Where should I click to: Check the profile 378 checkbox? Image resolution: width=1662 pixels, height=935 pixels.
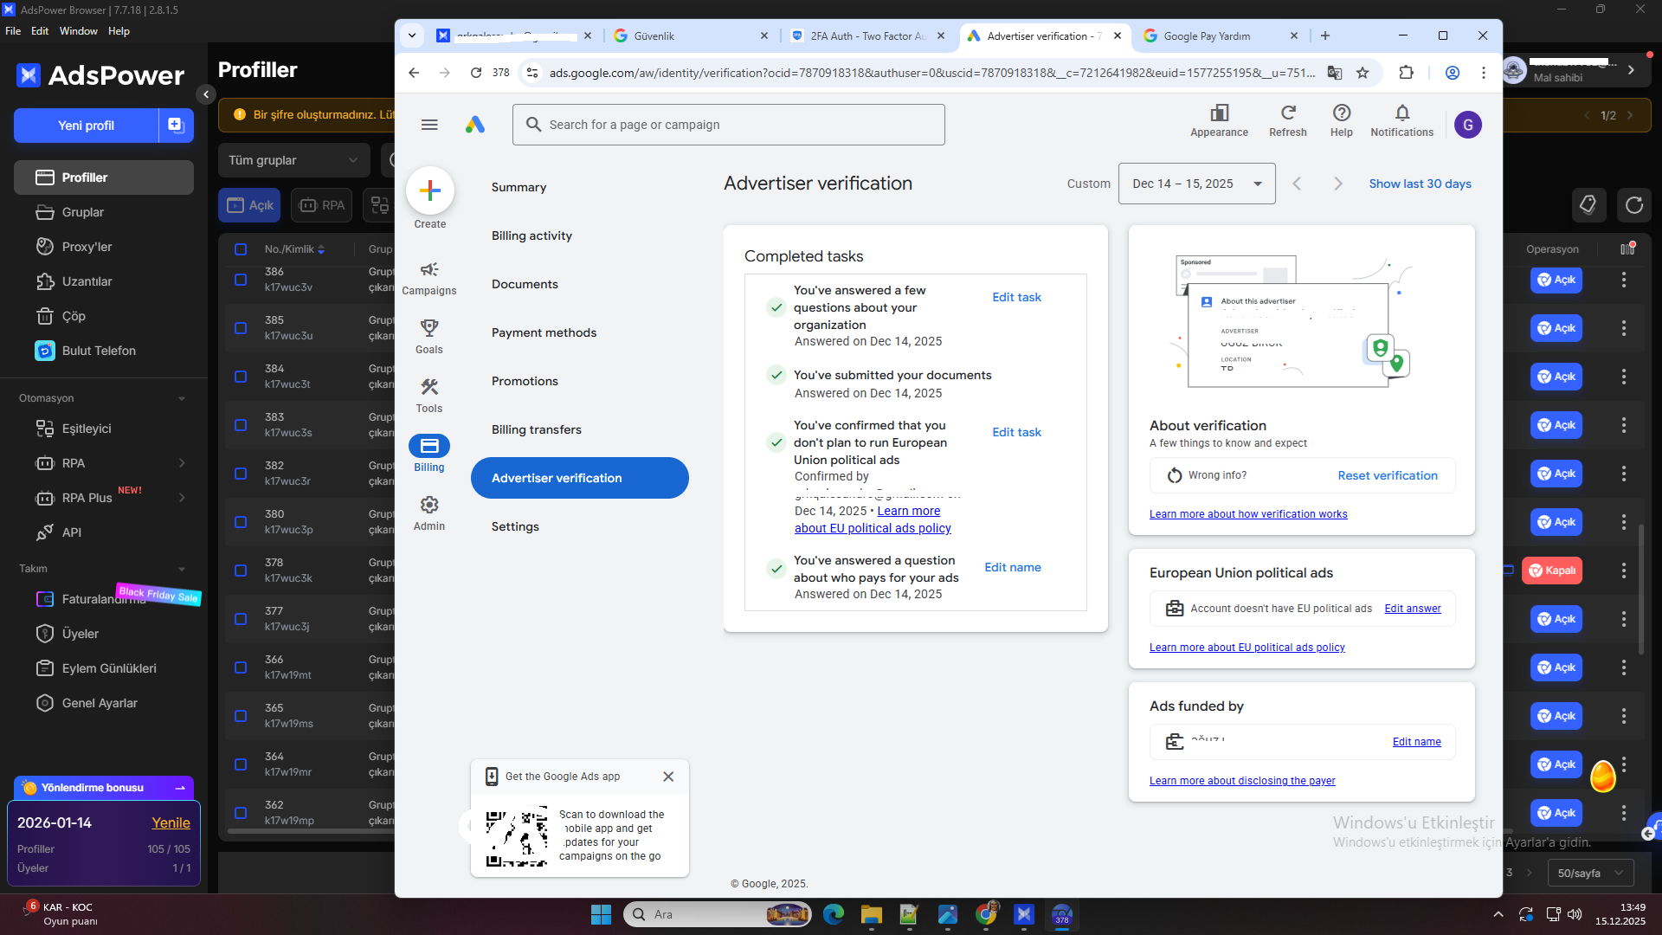click(x=241, y=571)
